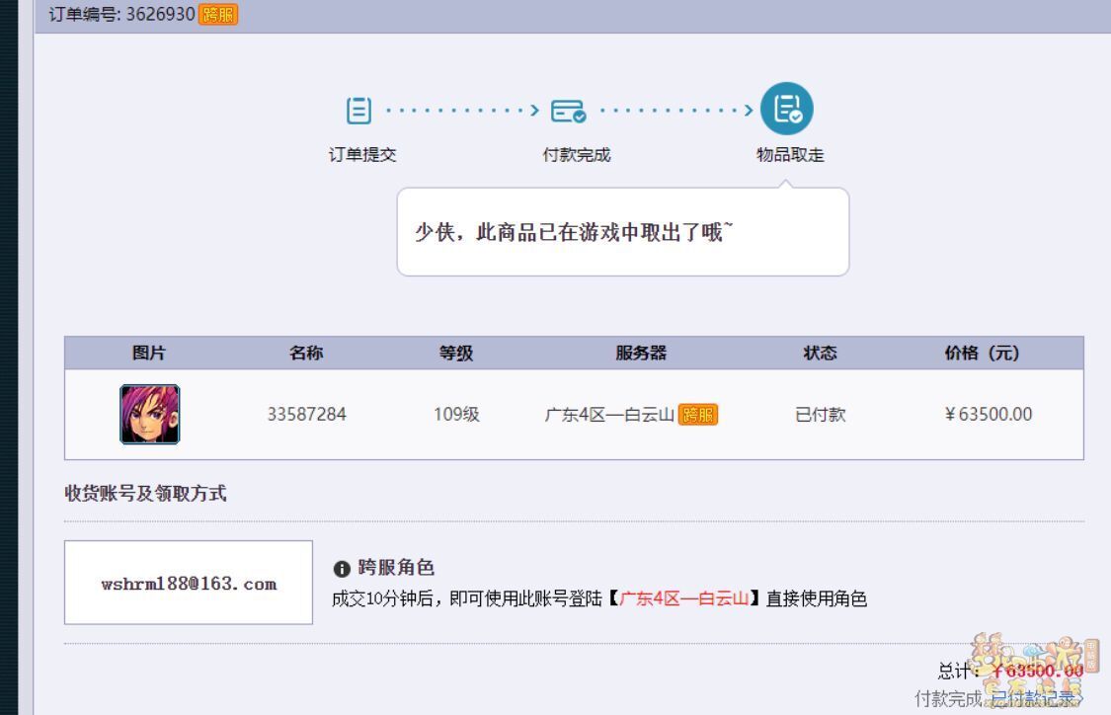Click the 跨服 badge beside order number
The height and width of the screenshot is (715, 1111).
[x=218, y=15]
